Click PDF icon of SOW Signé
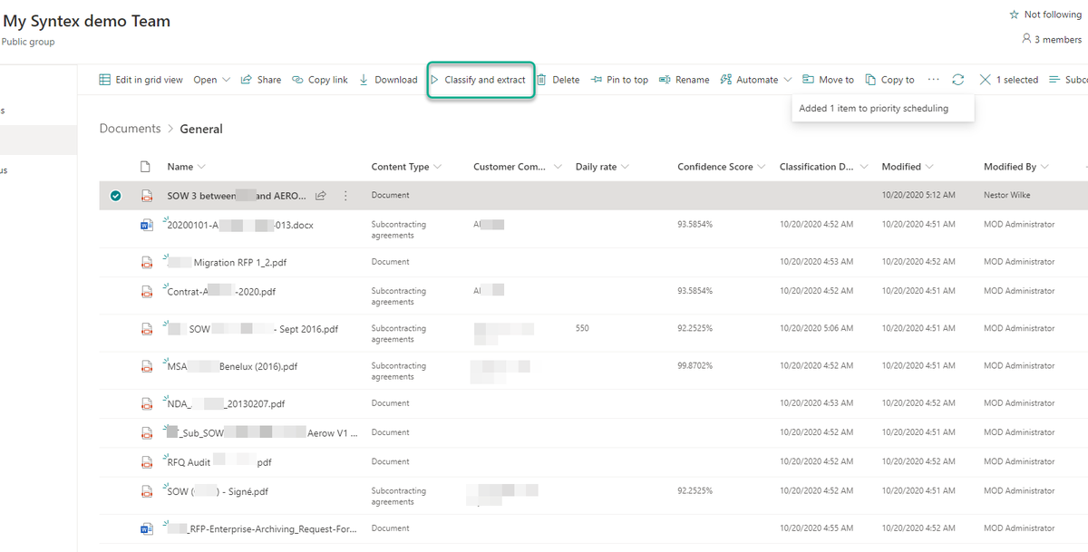This screenshot has height=552, width=1088. point(146,491)
